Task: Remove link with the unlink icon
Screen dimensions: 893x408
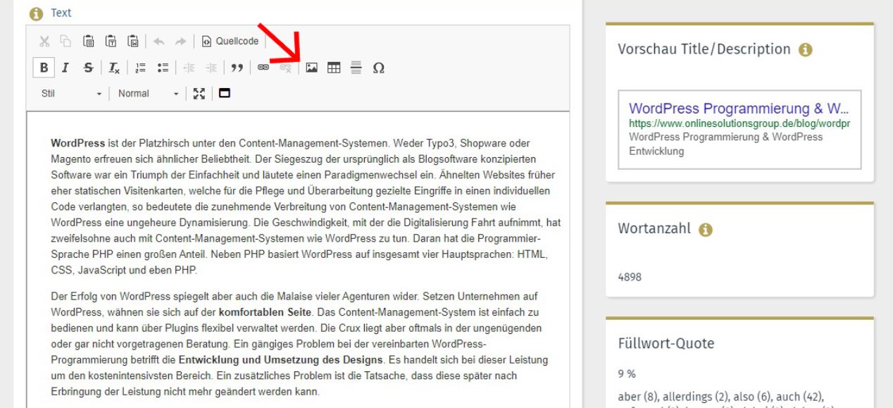Action: tap(285, 68)
